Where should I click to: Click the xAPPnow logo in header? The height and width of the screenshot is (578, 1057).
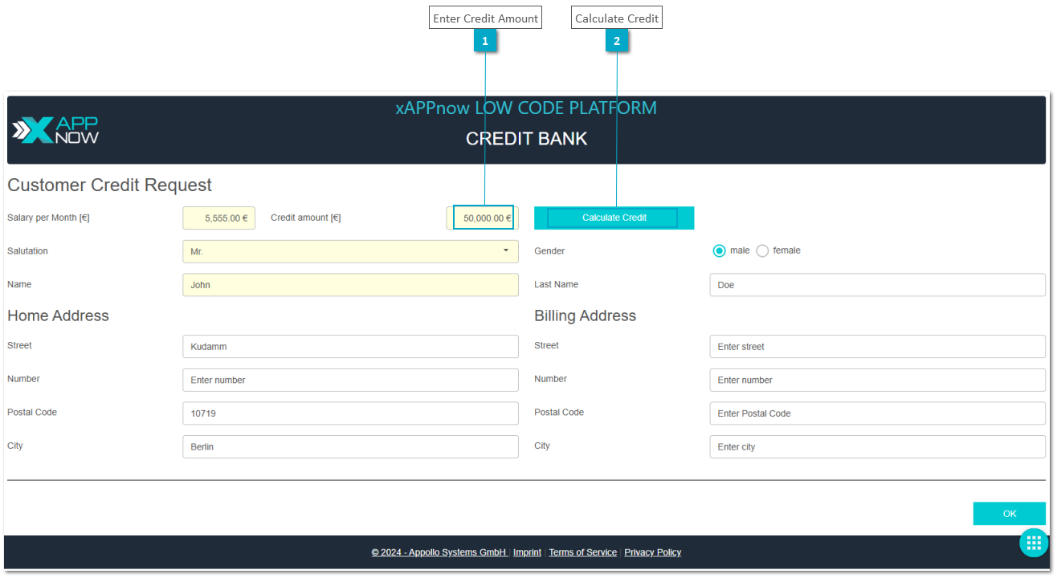55,130
